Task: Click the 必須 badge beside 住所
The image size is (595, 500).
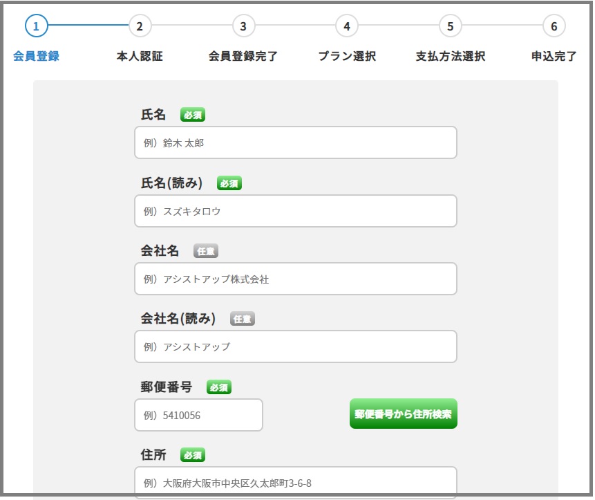Action: pyautogui.click(x=193, y=455)
